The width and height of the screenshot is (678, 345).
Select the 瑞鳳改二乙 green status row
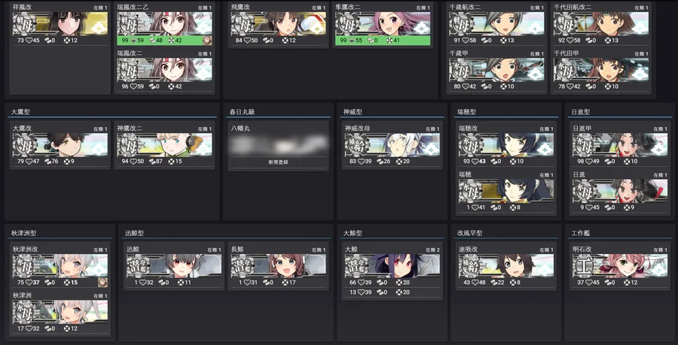[x=164, y=41]
